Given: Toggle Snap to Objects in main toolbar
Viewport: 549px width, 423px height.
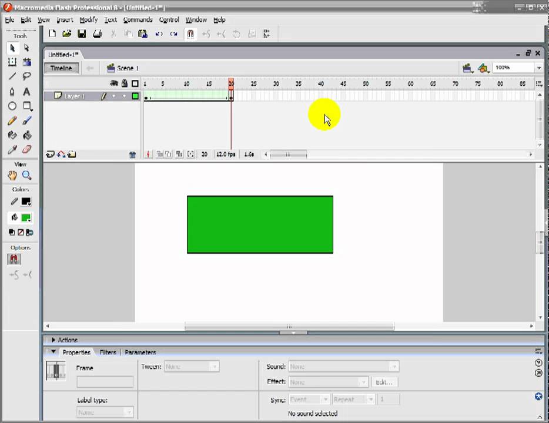Looking at the screenshot, I should click(190, 34).
